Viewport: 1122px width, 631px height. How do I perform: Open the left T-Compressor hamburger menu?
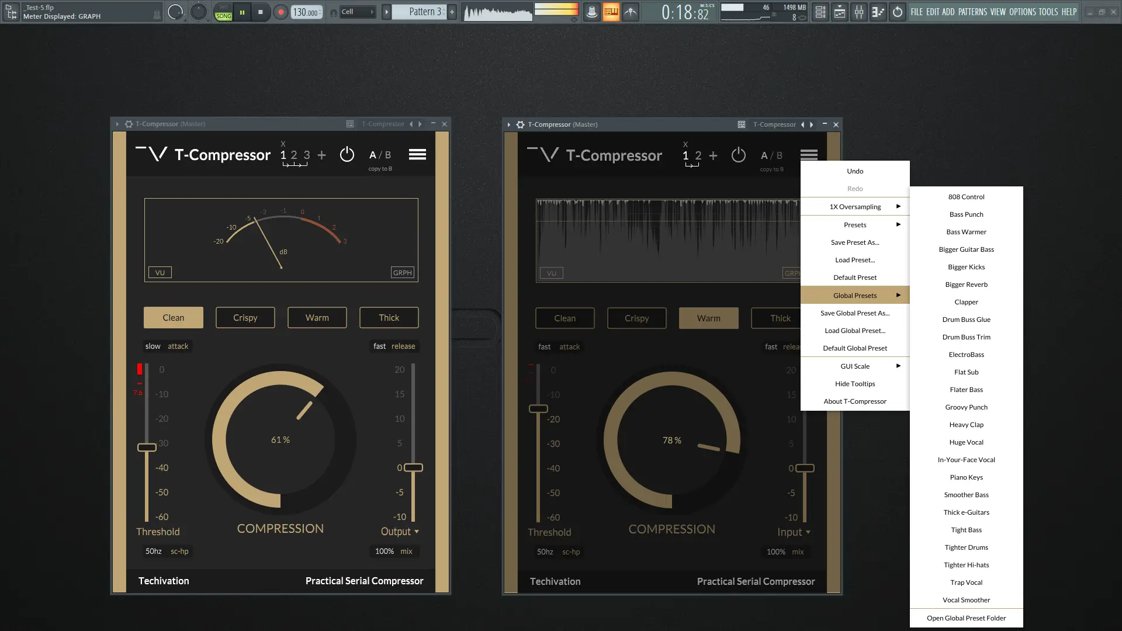click(417, 154)
